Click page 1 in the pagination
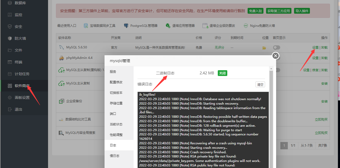The image size is (340, 168). coord(284,145)
